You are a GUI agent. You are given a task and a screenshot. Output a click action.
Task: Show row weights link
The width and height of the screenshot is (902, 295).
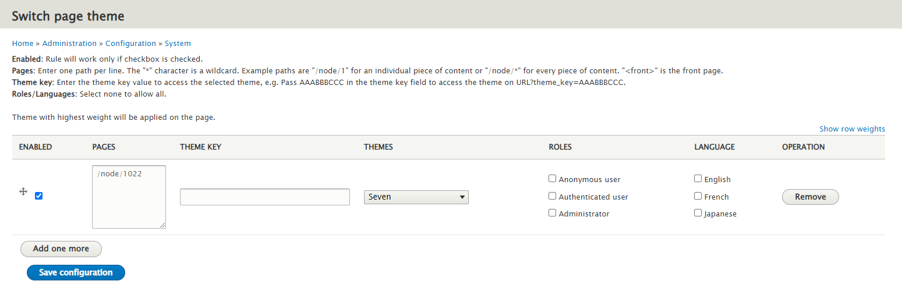[x=852, y=129]
